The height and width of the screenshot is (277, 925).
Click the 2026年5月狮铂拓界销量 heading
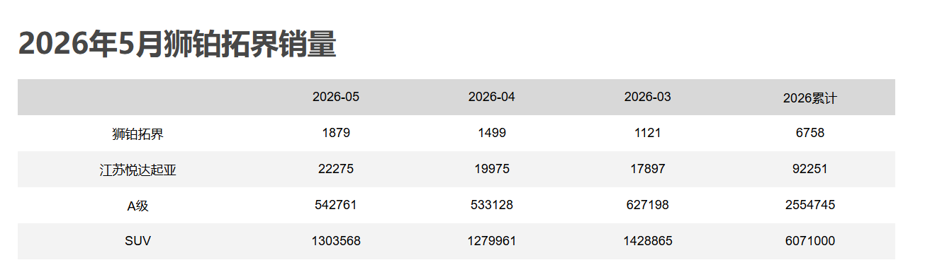(x=176, y=45)
